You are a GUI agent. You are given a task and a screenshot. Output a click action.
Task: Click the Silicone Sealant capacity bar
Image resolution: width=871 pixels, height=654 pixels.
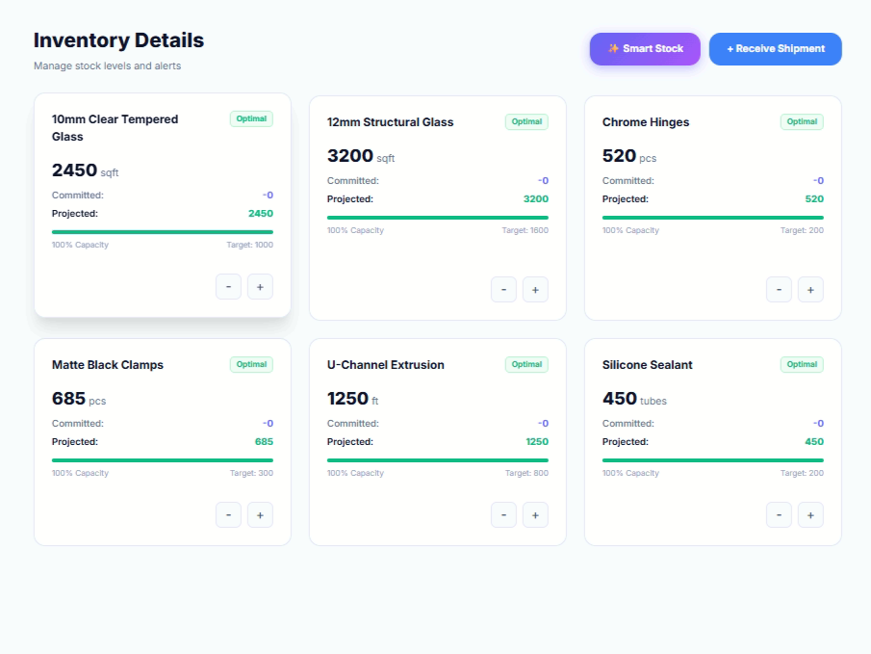pos(713,460)
